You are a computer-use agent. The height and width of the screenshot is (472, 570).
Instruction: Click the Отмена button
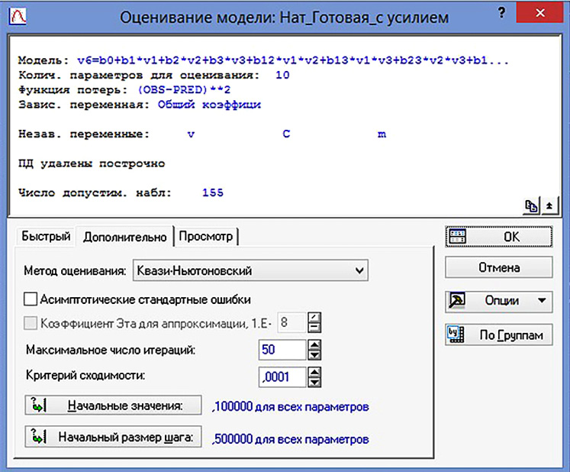click(x=498, y=268)
